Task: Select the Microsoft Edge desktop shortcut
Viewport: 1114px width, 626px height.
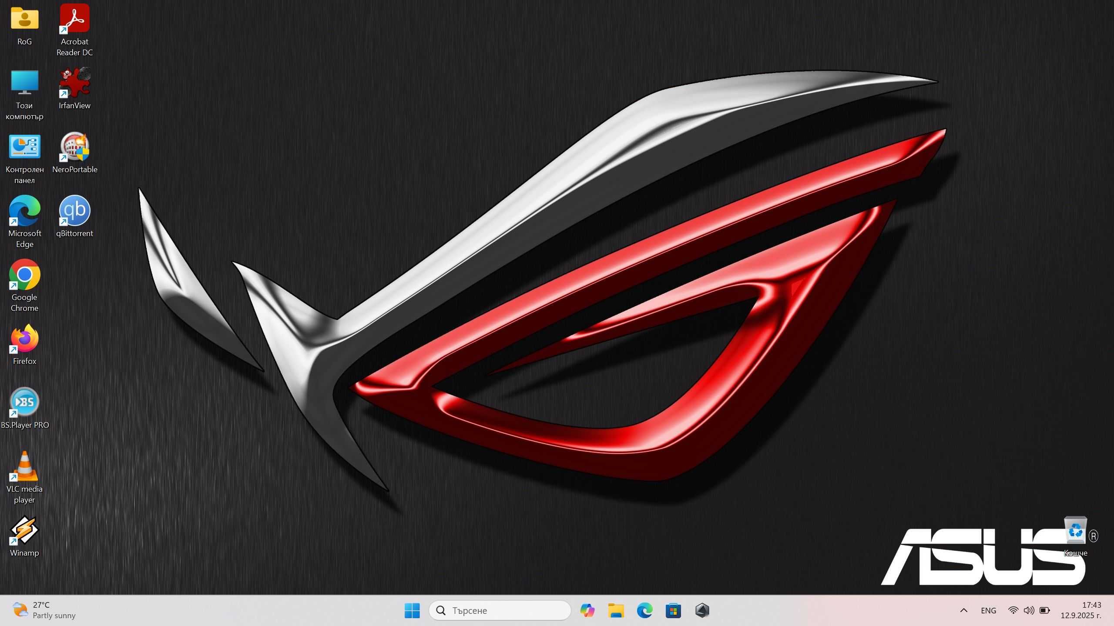Action: tap(24, 210)
